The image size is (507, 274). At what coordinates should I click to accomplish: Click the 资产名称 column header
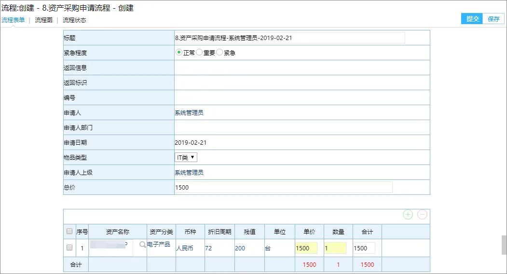point(117,232)
